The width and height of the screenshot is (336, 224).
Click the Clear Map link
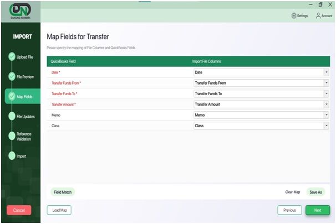click(x=293, y=192)
